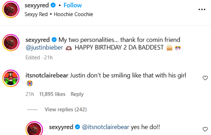Click the caption's verified badge icon

pyautogui.click(x=55, y=40)
